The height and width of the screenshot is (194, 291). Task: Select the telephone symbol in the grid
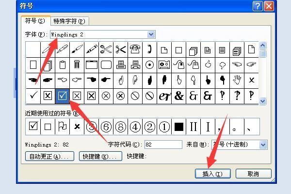(135, 49)
